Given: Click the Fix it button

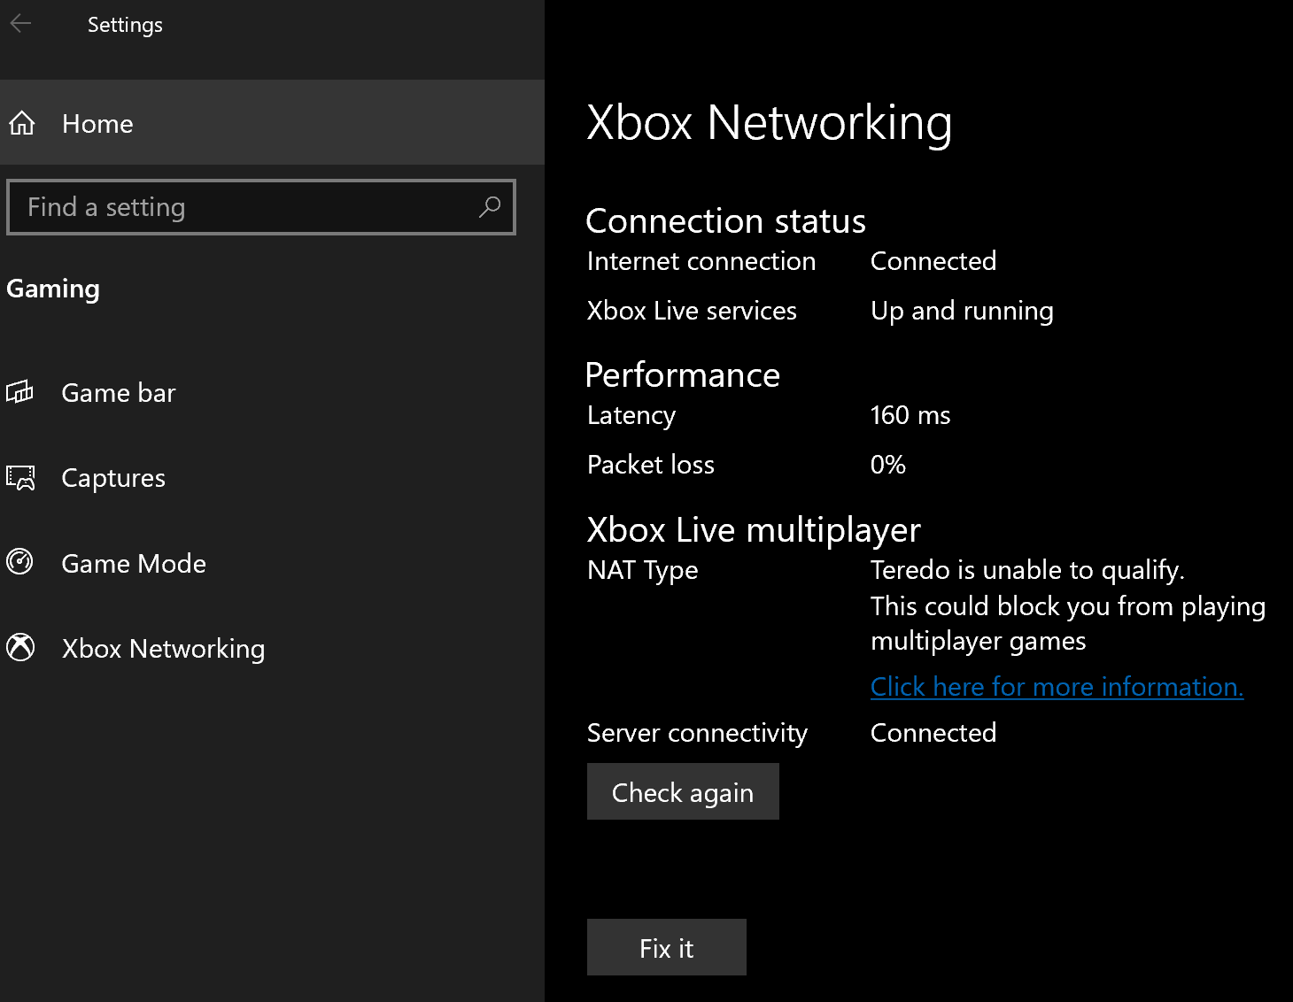Looking at the screenshot, I should [667, 947].
